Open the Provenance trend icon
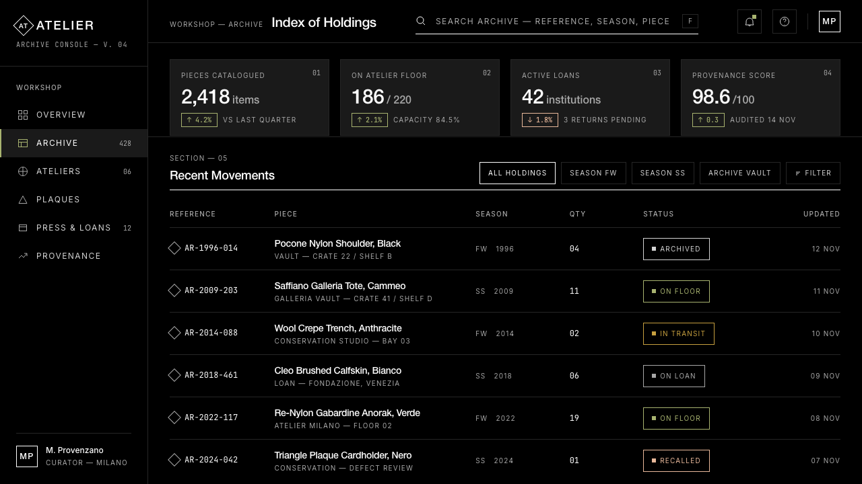862x484 pixels. [x=23, y=256]
